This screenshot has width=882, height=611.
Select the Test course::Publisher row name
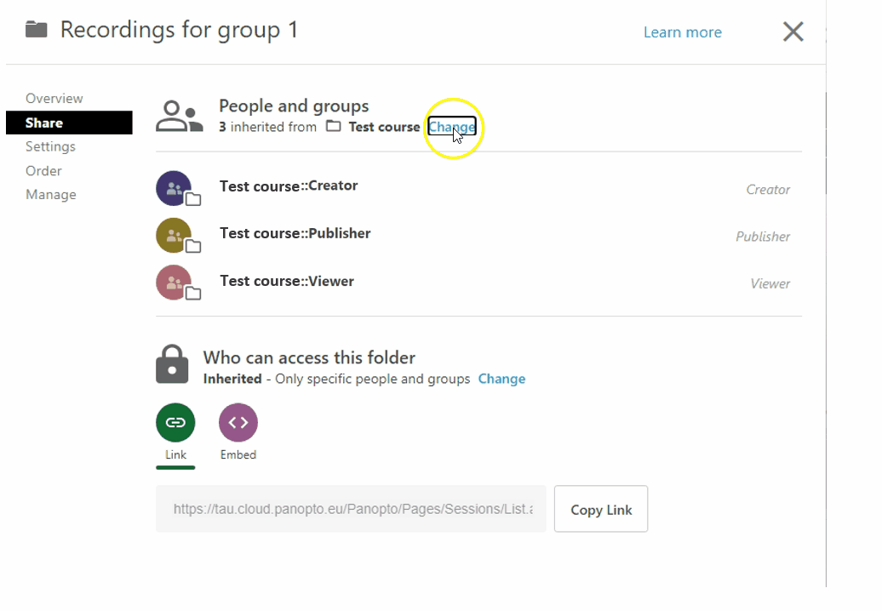coord(295,233)
